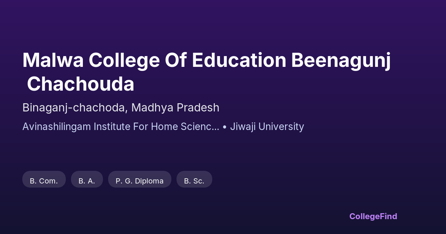Viewport: 446px width, 234px height.
Task: Click Chachouda on the title's second line
Action: [80, 84]
